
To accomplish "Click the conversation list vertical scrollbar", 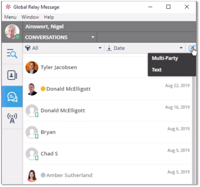I will (x=194, y=130).
